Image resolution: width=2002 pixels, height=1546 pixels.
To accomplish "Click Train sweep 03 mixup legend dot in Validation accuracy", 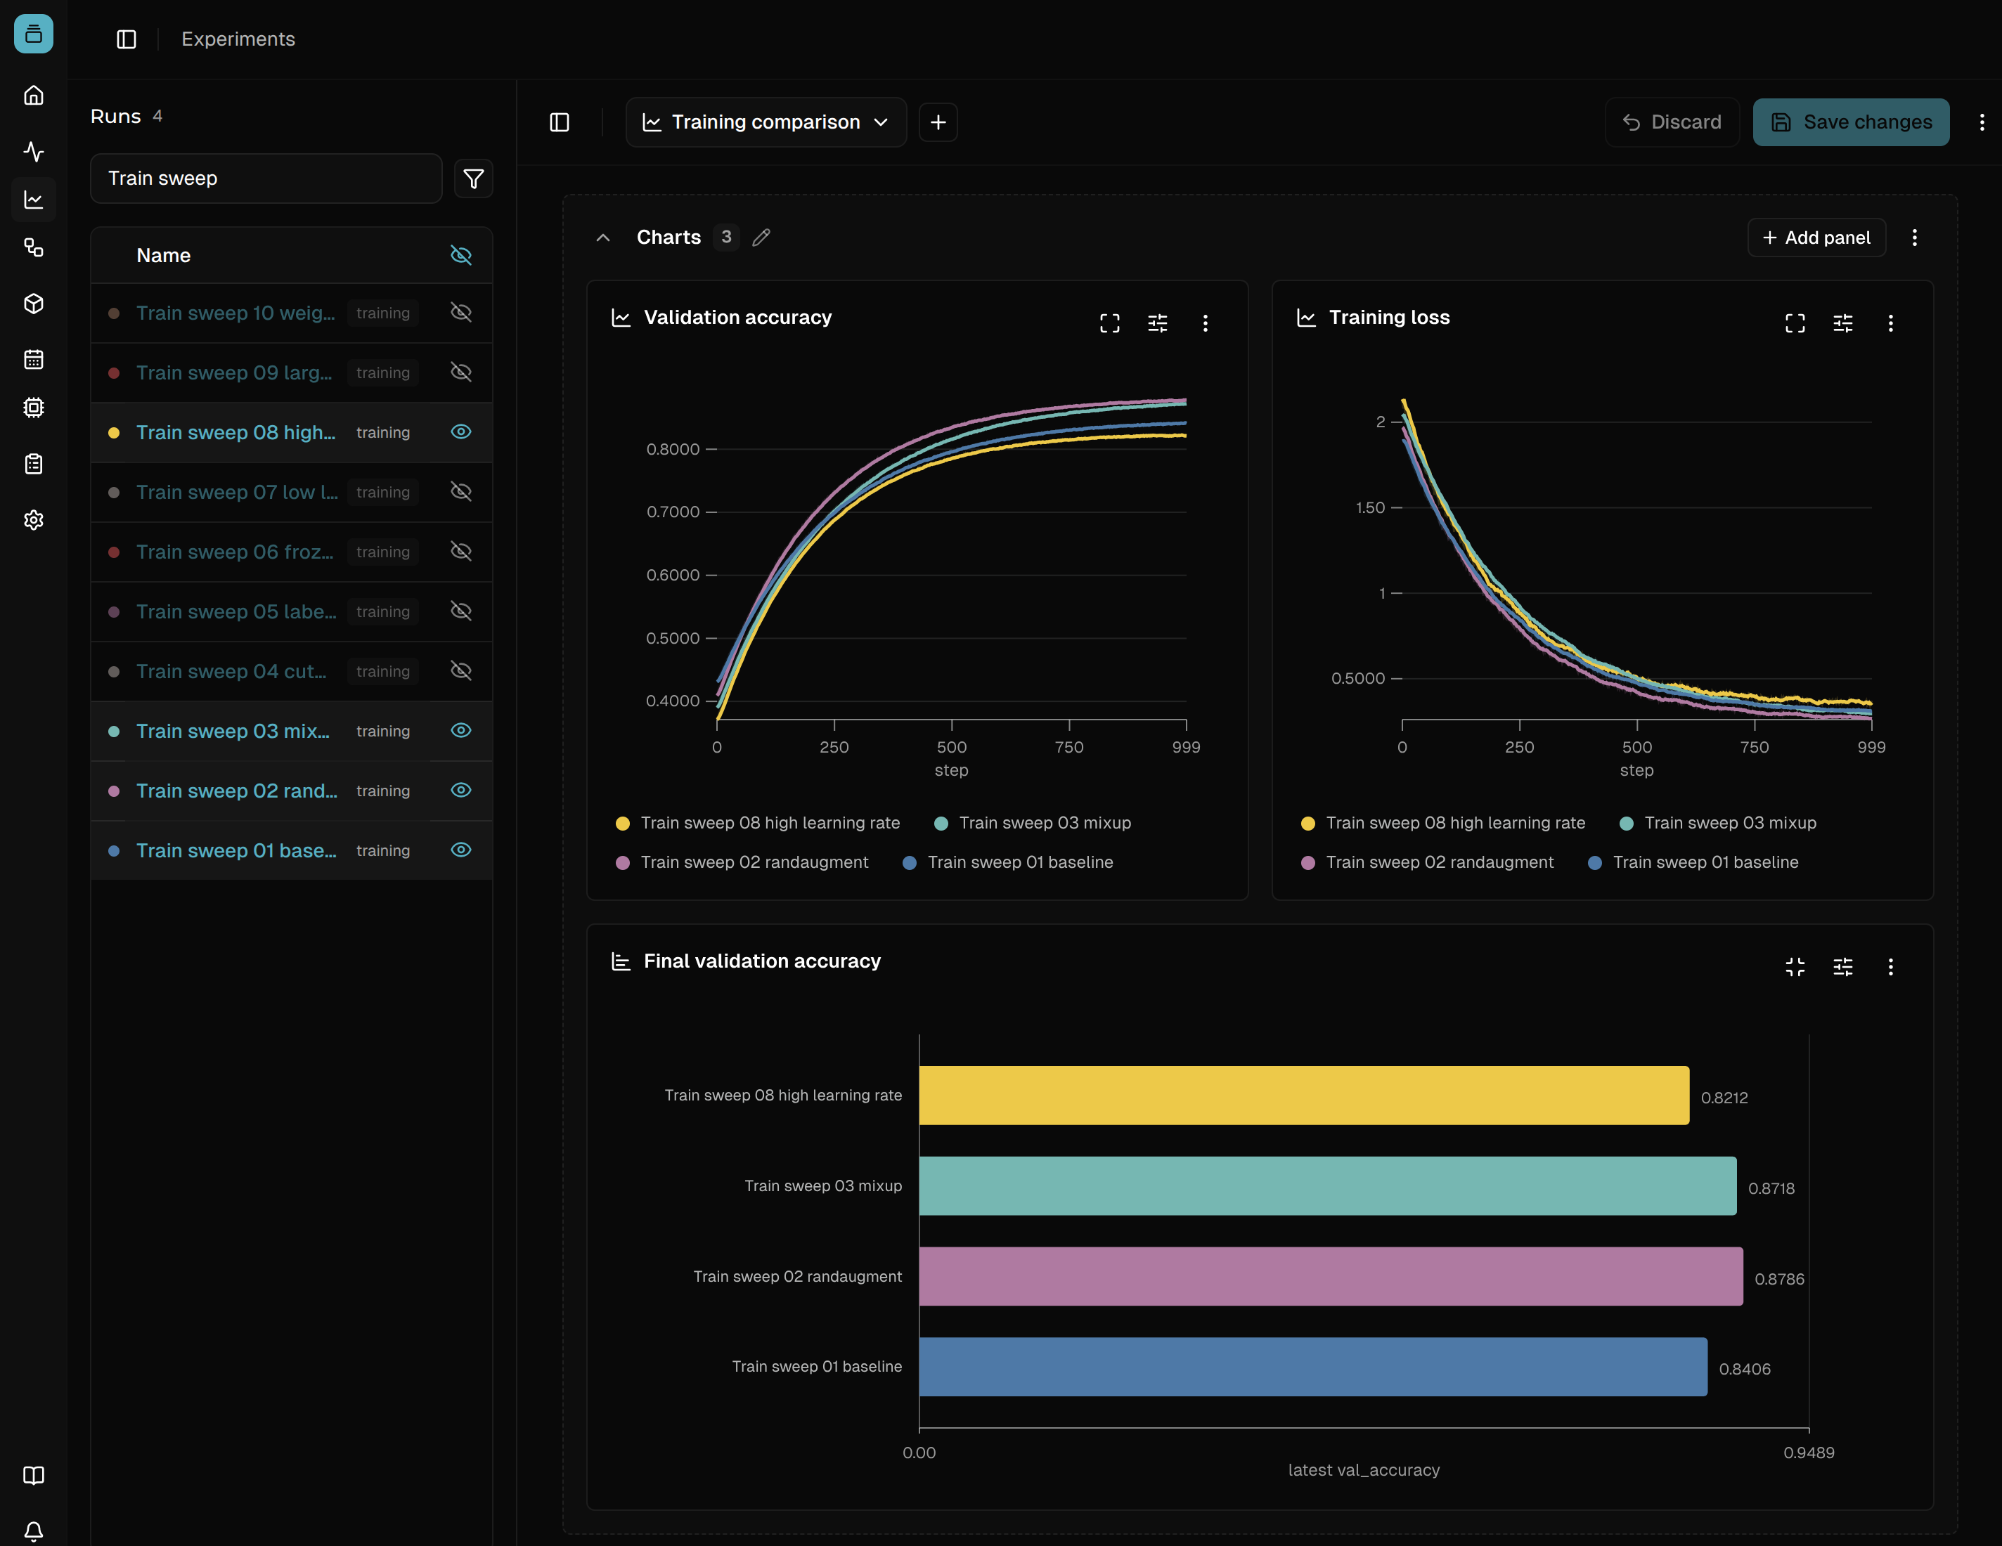I will (941, 823).
